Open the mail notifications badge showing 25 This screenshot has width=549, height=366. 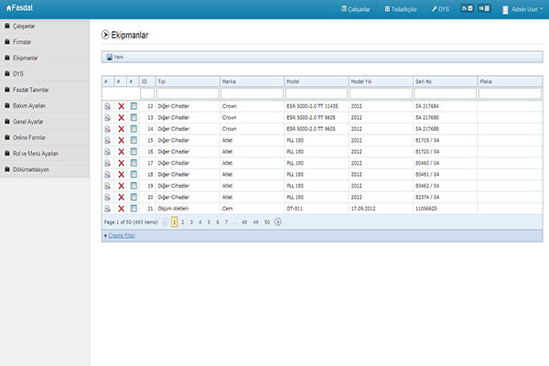467,8
